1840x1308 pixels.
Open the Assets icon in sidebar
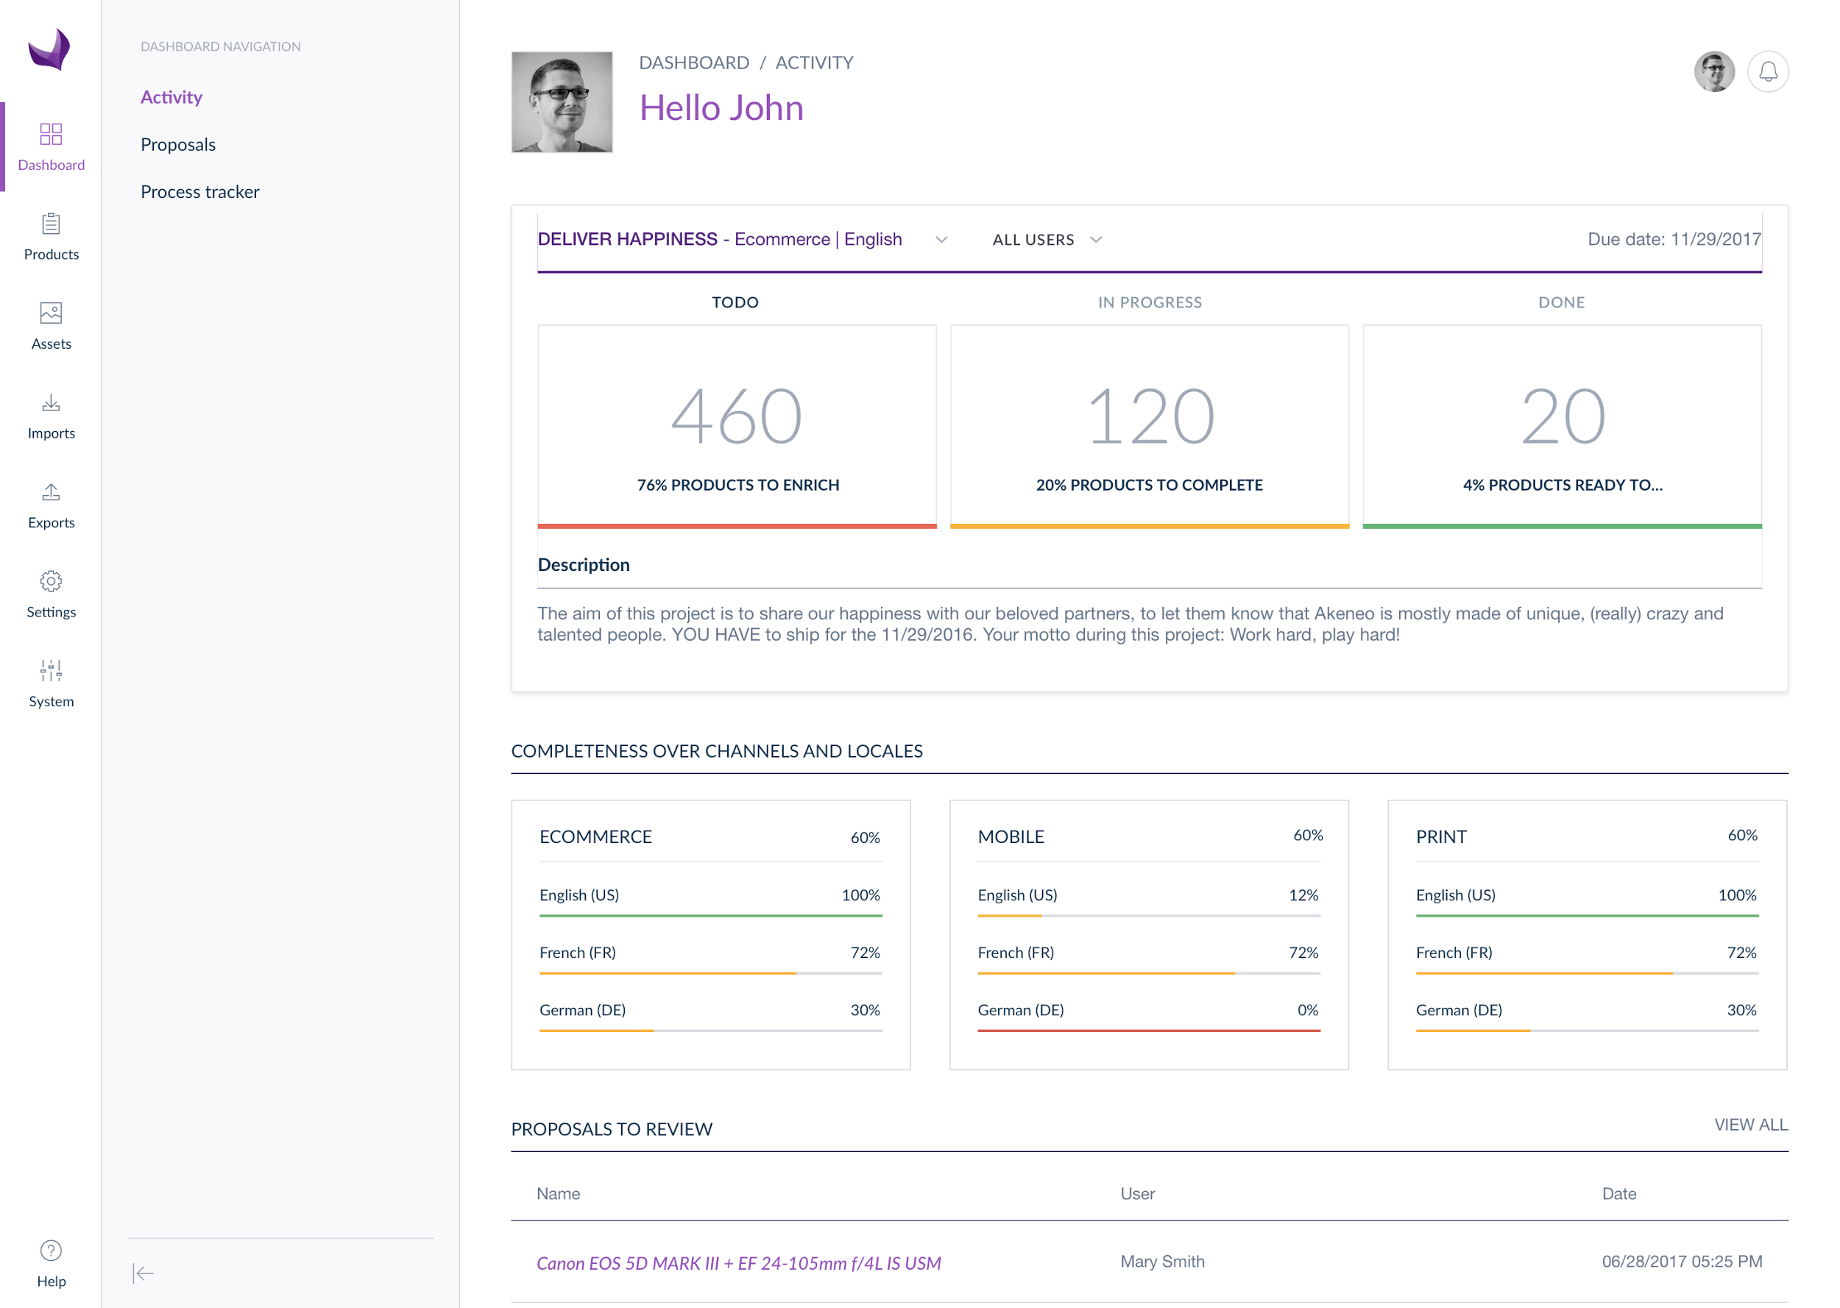pos(51,313)
